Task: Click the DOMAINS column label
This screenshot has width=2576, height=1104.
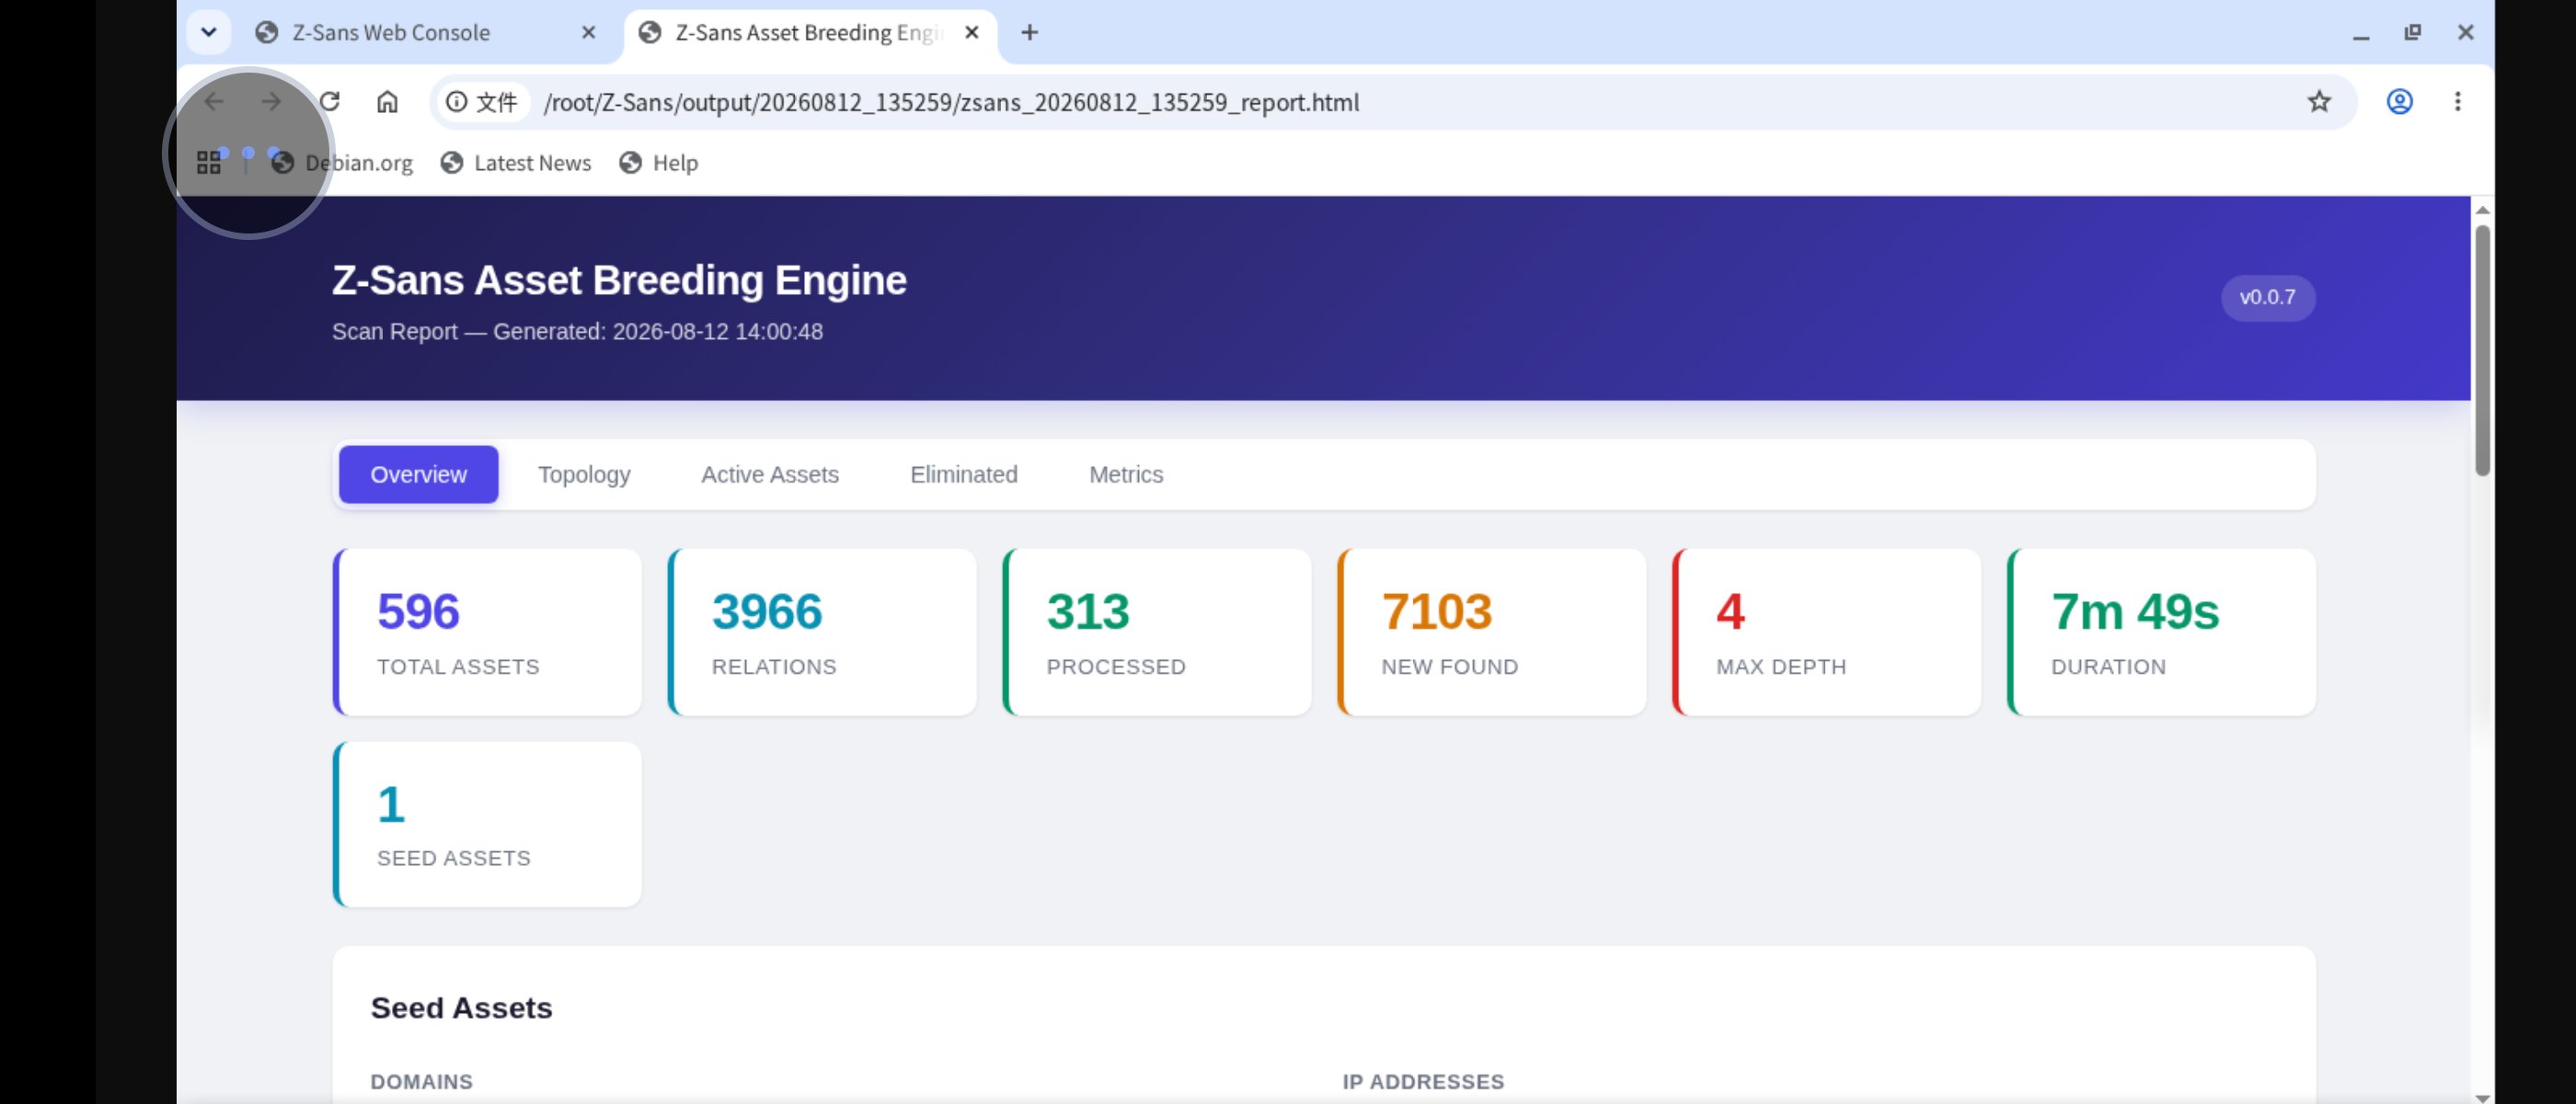Action: click(421, 1082)
